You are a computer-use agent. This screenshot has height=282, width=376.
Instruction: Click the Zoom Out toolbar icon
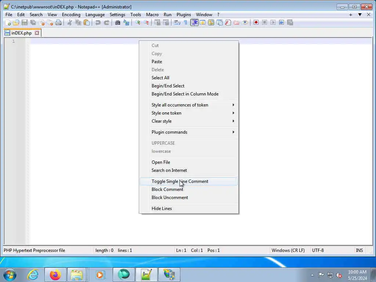pyautogui.click(x=146, y=22)
